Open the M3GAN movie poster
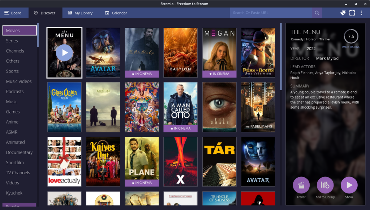370x210 pixels. click(219, 53)
